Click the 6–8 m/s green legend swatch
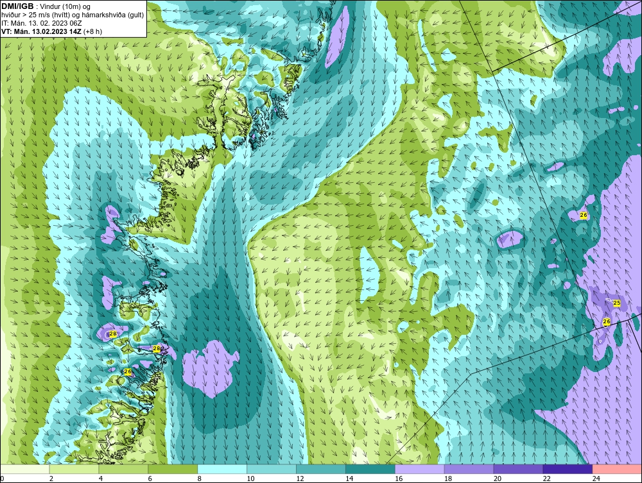 pyautogui.click(x=173, y=469)
